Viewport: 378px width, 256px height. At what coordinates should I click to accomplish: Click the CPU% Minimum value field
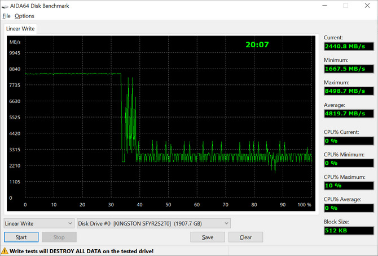(x=349, y=163)
